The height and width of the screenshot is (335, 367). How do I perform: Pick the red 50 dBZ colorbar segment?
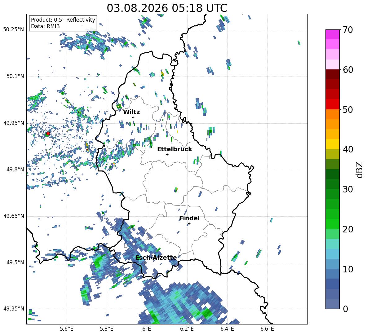pos(332,104)
